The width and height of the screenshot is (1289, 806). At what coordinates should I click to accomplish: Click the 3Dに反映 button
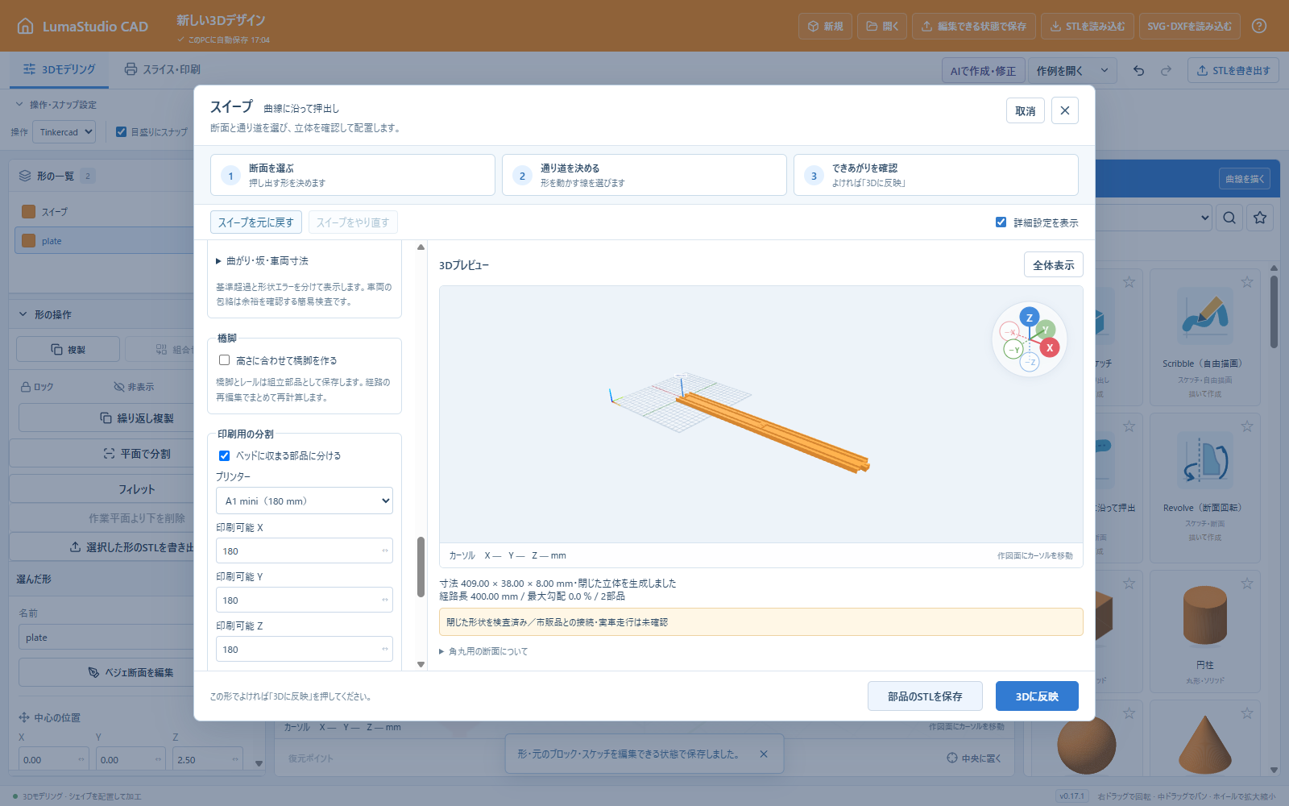tap(1037, 696)
